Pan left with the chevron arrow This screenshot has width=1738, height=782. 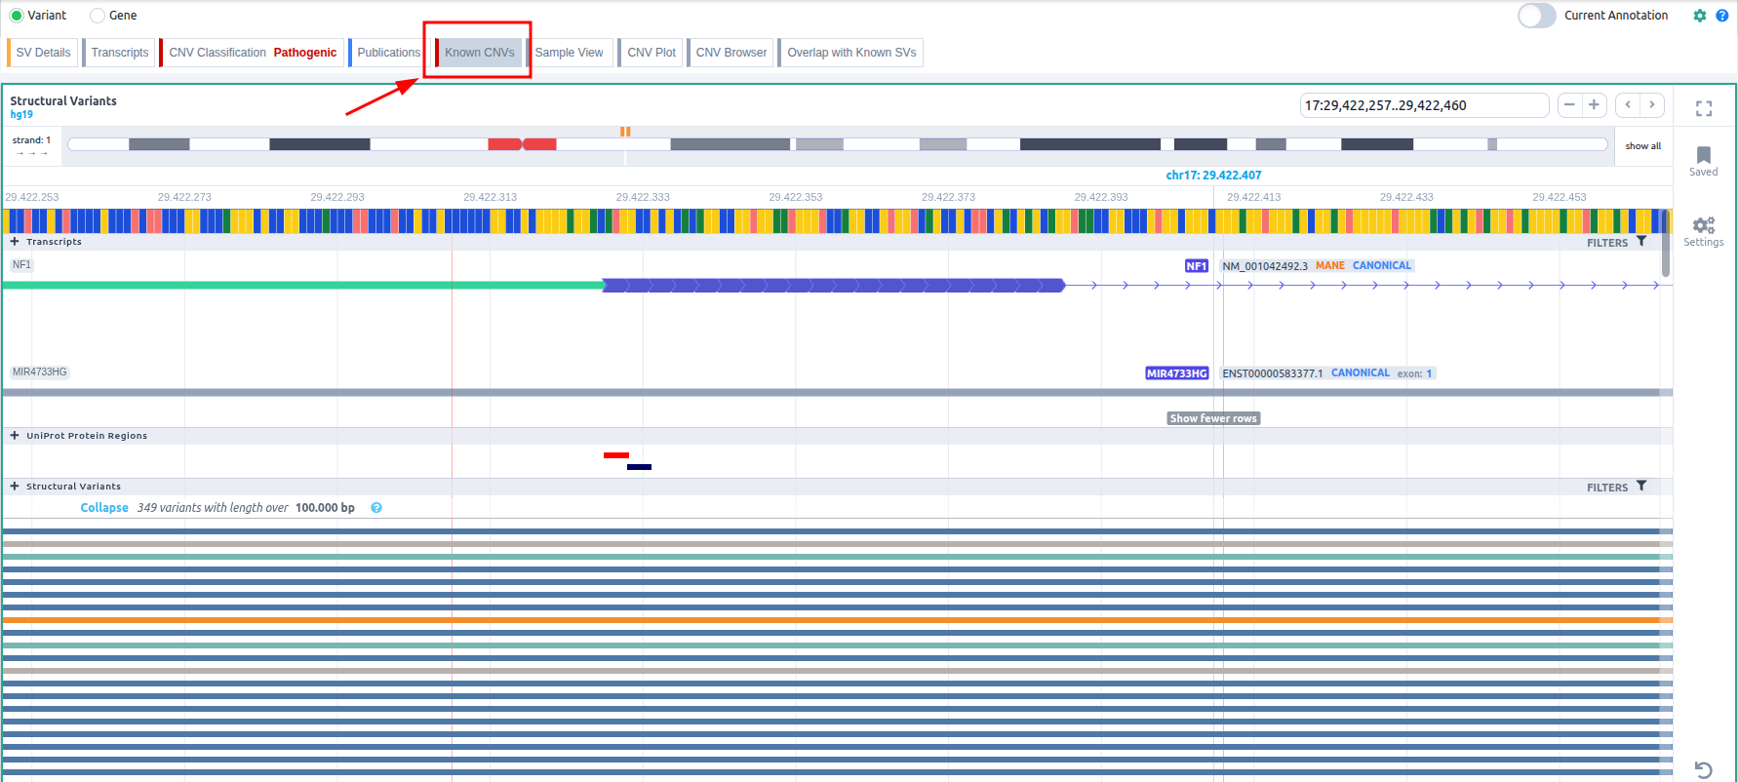click(x=1627, y=105)
